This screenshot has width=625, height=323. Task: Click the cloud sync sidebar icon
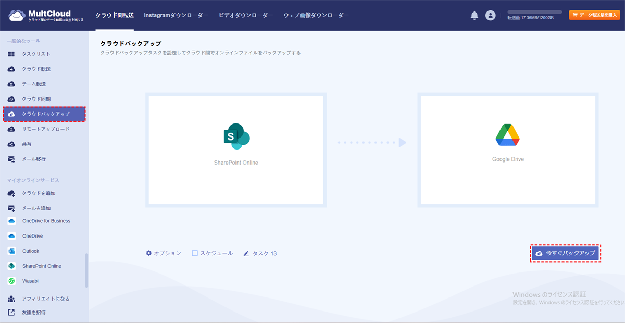coord(11,99)
